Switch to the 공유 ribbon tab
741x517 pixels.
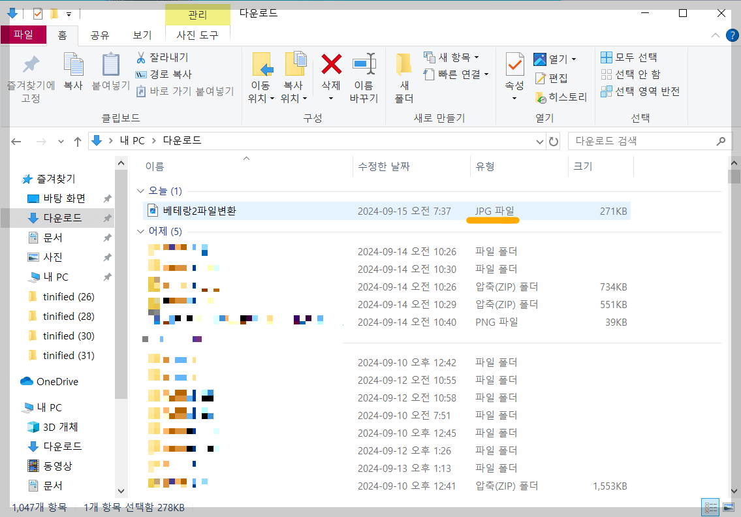101,35
